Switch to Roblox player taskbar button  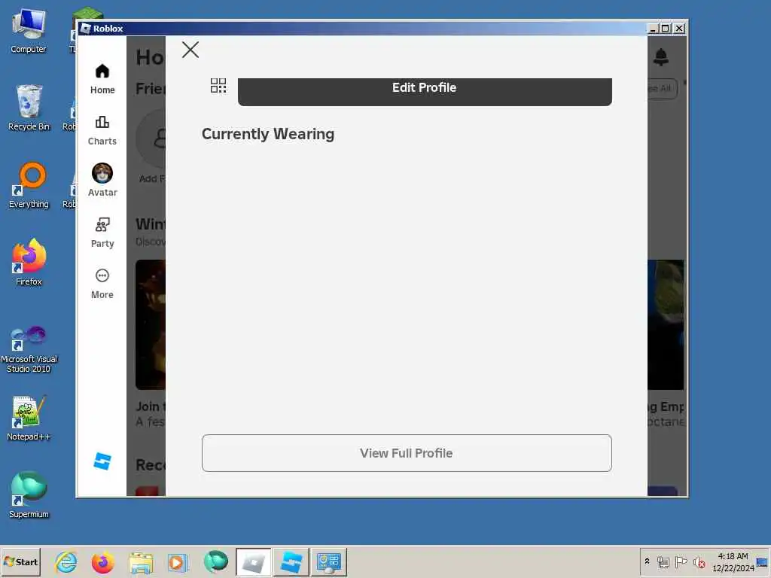253,561
